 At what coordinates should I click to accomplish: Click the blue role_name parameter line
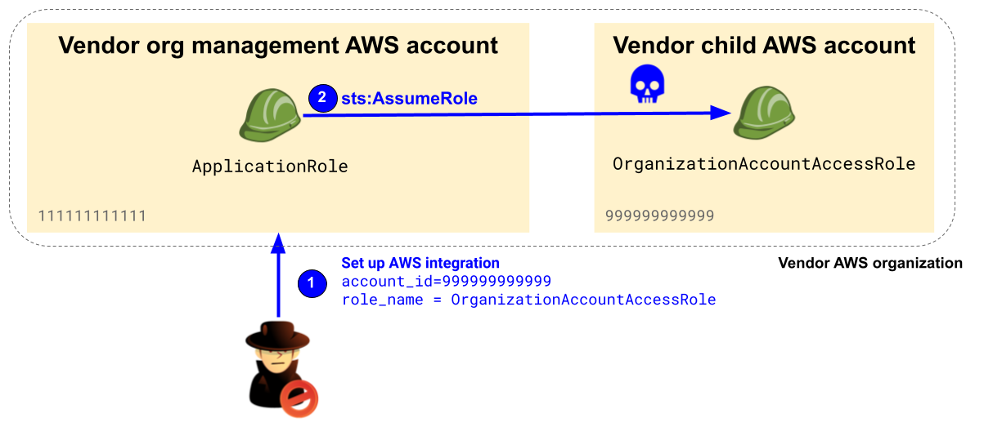(x=528, y=300)
